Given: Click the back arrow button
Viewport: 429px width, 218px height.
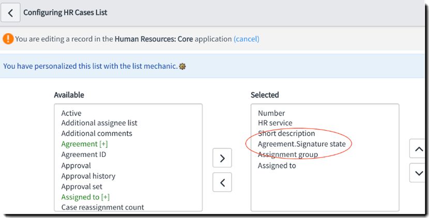Looking at the screenshot, I should (10, 12).
